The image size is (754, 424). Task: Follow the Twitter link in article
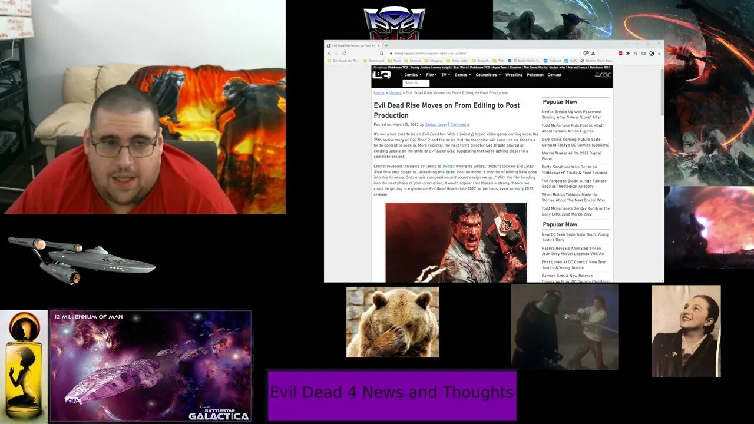tap(448, 167)
